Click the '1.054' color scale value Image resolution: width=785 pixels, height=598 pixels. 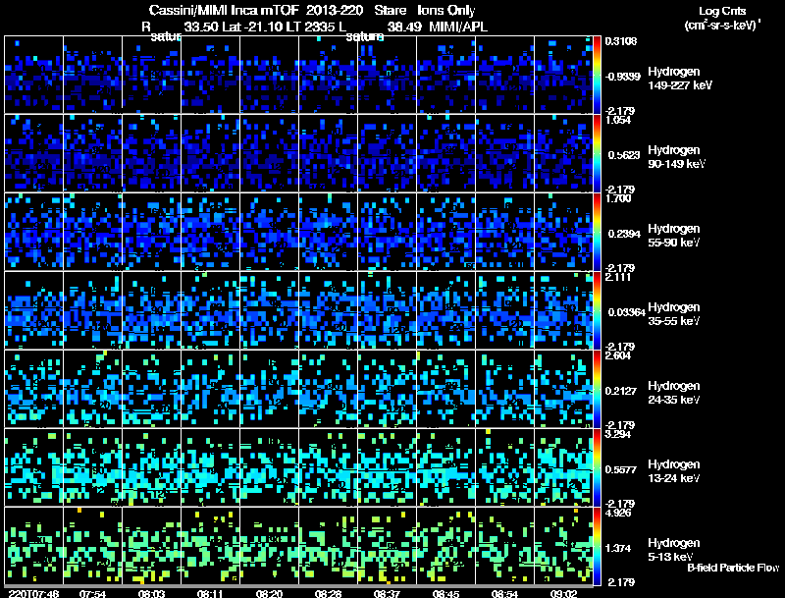pos(618,120)
